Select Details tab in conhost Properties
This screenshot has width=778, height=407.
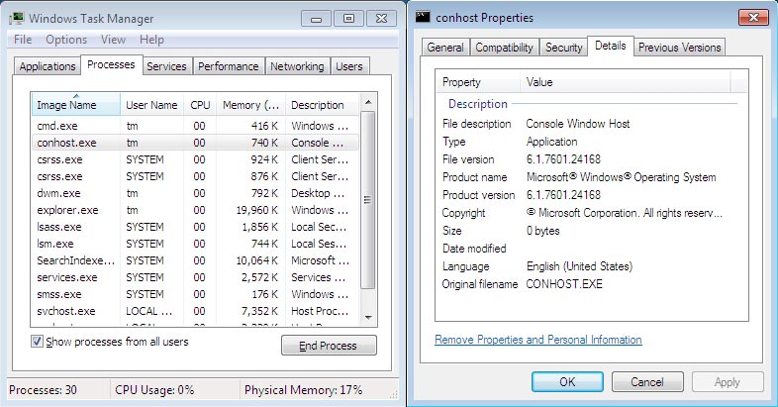[x=611, y=46]
